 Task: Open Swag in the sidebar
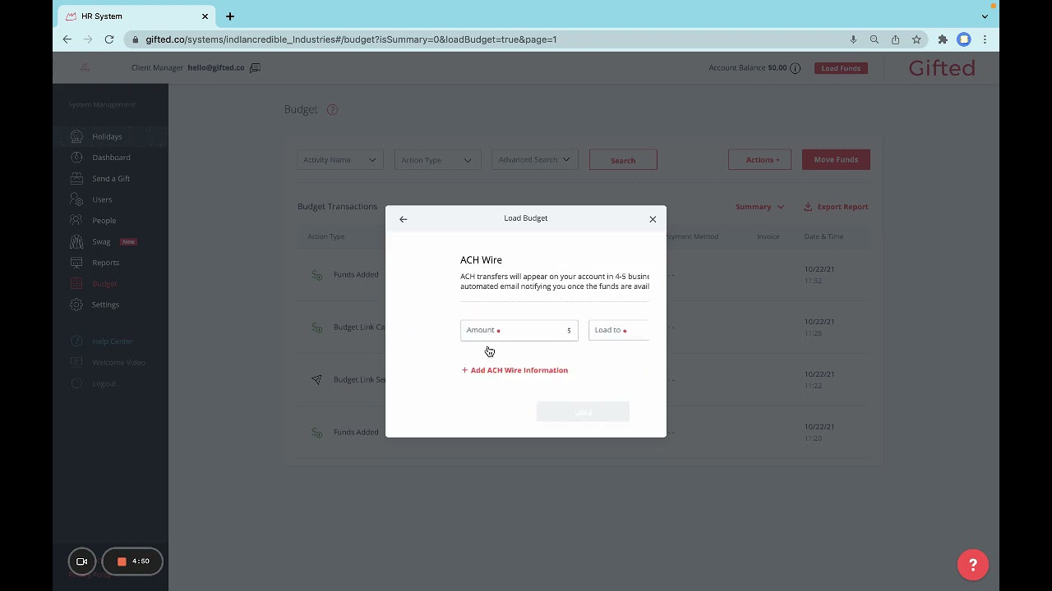point(101,242)
